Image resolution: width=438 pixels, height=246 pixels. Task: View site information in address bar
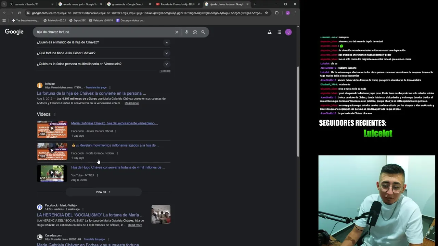coord(28,13)
